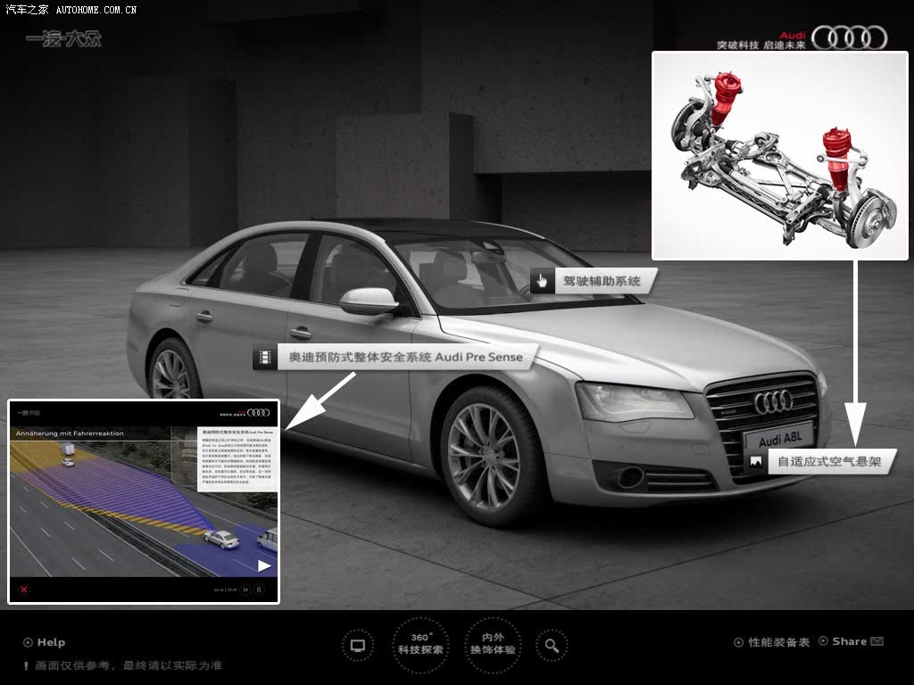Viewport: 914px width, 685px height.
Task: Tap the air suspension chassis image popup
Action: [779, 155]
